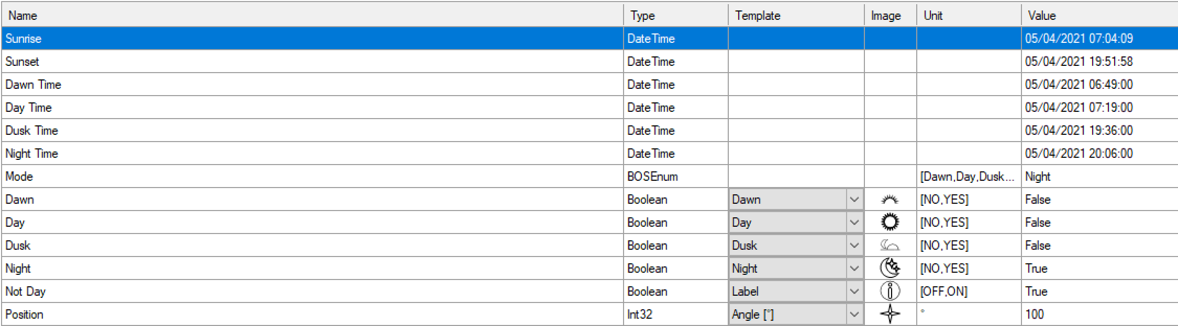Click the Position value 100 cell

(1035, 315)
